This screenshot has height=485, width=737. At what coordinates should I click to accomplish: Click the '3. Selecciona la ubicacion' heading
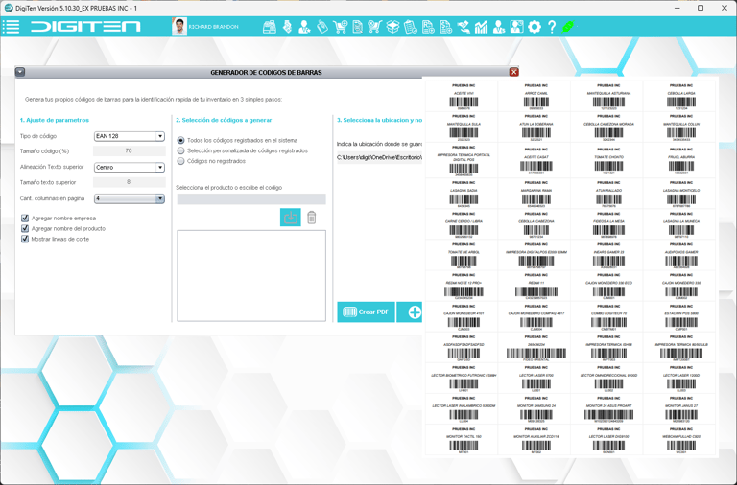[x=379, y=120]
